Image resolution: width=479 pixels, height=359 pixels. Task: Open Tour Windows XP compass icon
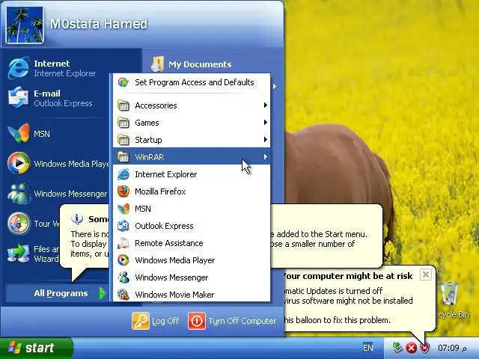pos(19,223)
